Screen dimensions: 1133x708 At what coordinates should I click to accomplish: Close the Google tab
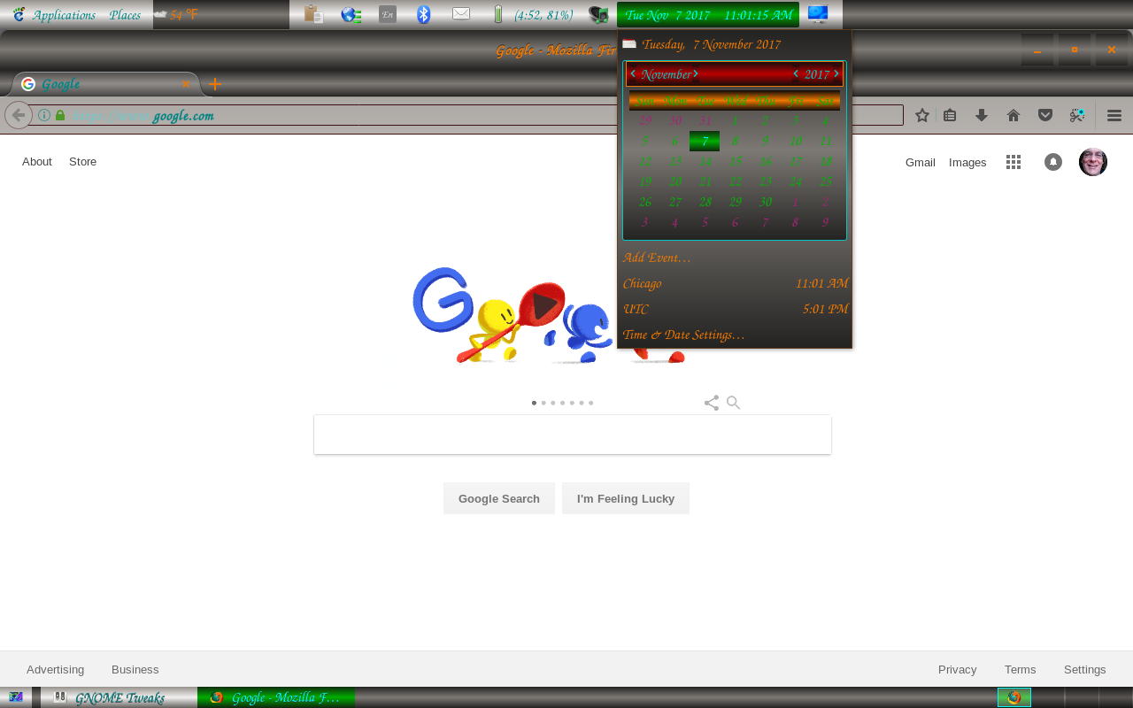[x=186, y=84]
